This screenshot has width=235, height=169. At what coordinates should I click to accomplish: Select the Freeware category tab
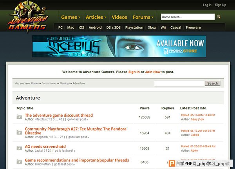point(193,28)
